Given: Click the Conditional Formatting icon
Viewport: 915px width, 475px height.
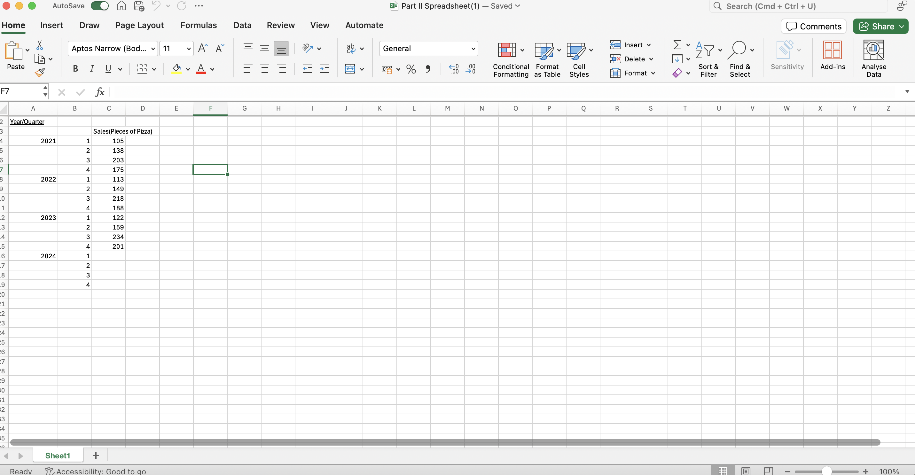Looking at the screenshot, I should tap(507, 50).
